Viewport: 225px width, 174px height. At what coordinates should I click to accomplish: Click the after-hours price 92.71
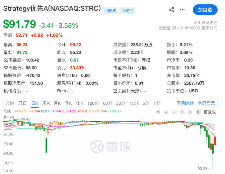pos(21,35)
